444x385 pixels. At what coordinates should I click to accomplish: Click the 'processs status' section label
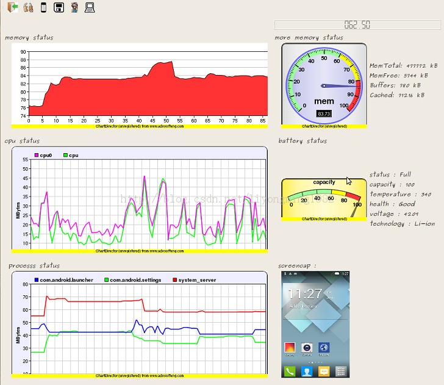(34, 266)
